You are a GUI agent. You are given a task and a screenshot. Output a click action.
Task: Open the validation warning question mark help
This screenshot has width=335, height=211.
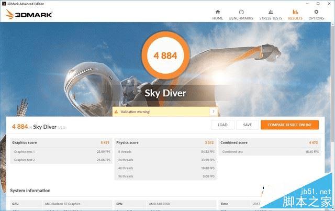(213, 112)
